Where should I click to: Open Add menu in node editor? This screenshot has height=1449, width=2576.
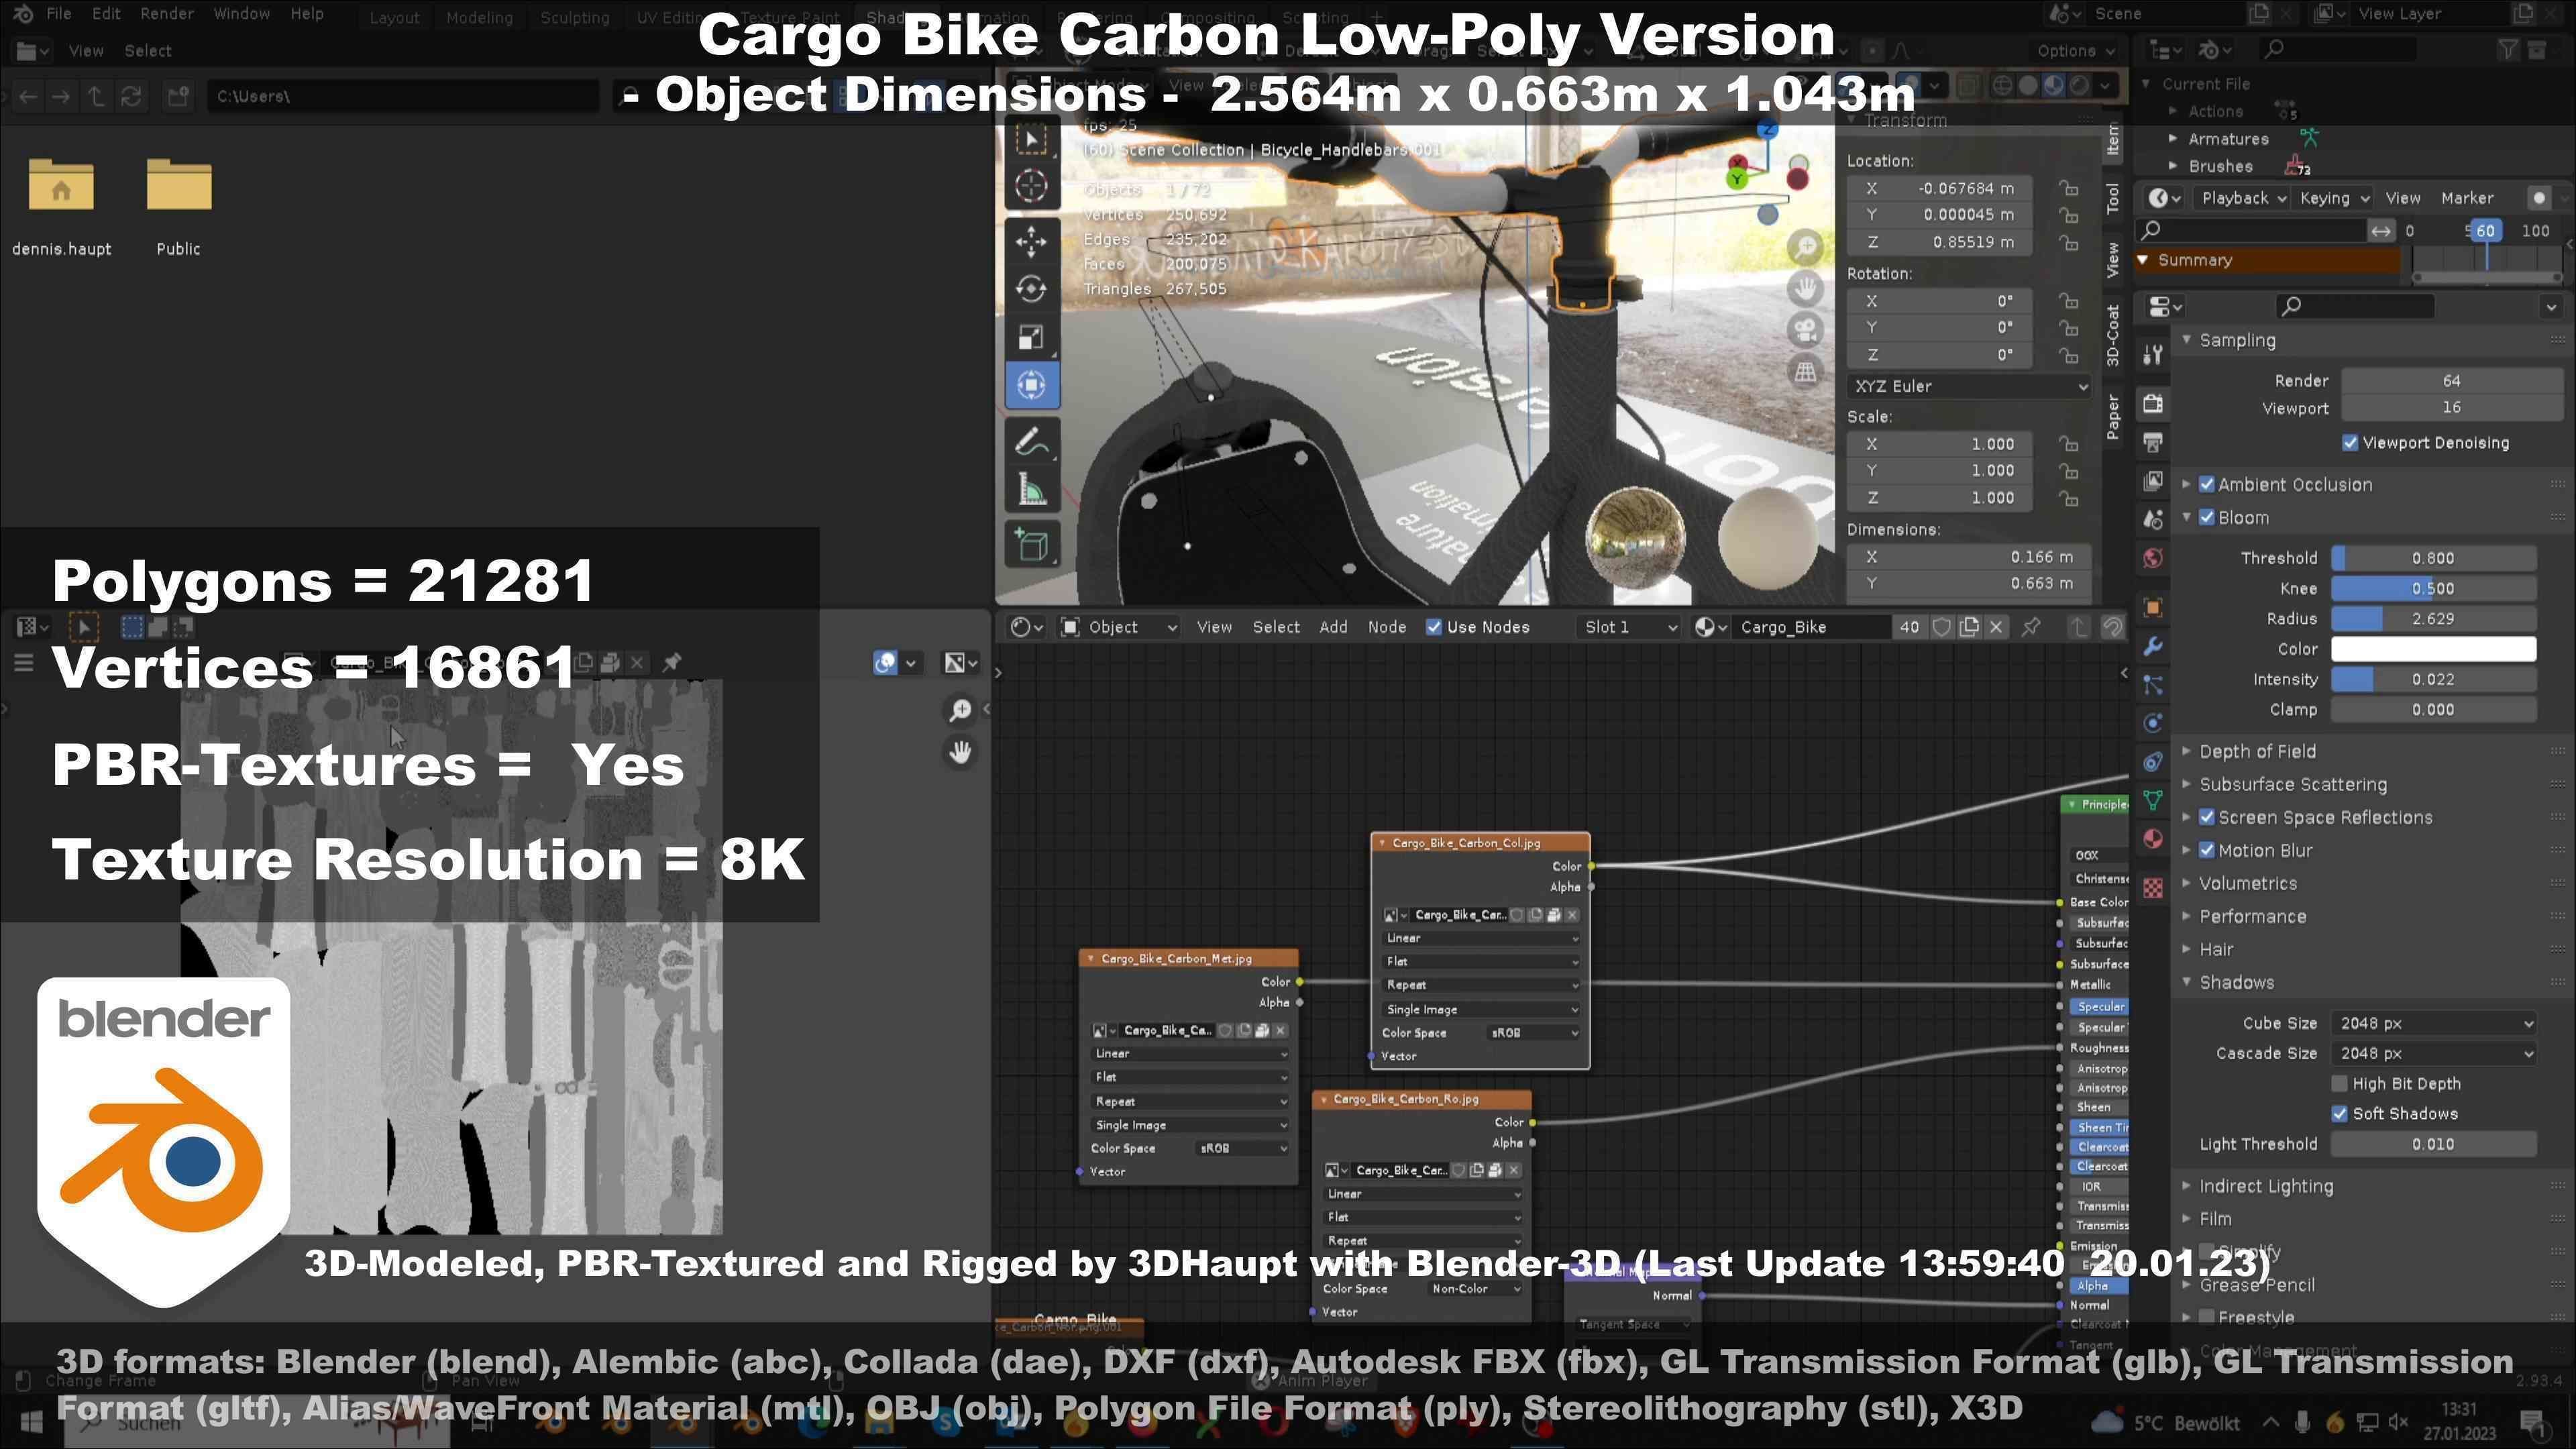1333,627
